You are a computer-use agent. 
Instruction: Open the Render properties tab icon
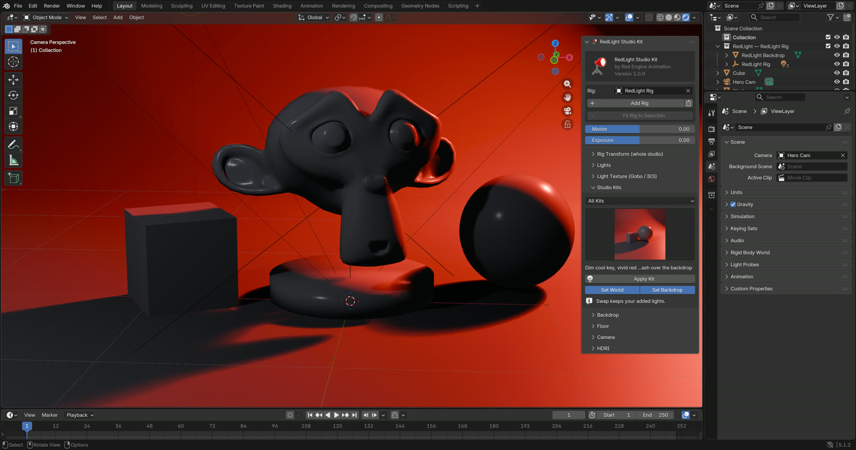[x=712, y=129]
